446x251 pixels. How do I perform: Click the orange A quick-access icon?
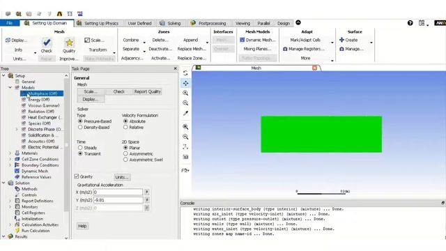[59, 14]
